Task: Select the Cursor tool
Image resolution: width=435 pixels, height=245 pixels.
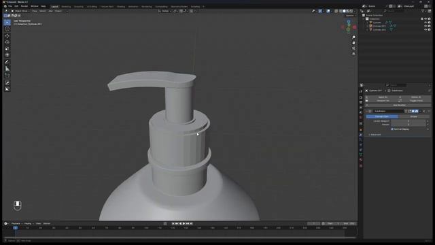Action: pyautogui.click(x=7, y=29)
